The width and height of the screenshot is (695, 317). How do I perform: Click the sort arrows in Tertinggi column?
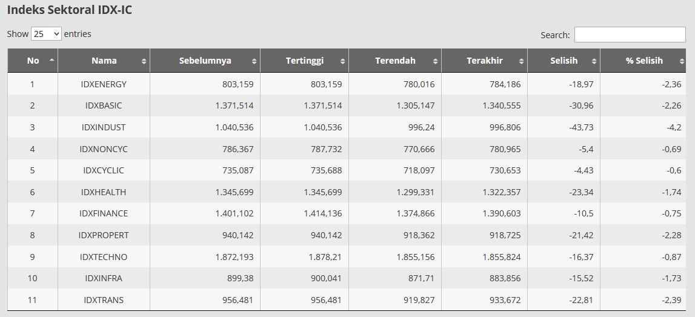click(x=342, y=61)
